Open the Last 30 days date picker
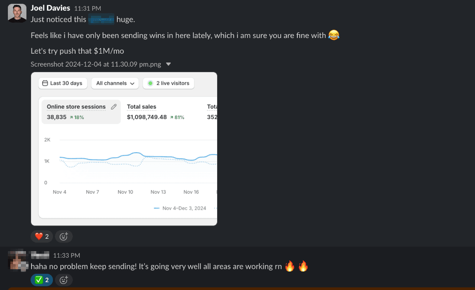The height and width of the screenshot is (290, 475). pyautogui.click(x=62, y=83)
